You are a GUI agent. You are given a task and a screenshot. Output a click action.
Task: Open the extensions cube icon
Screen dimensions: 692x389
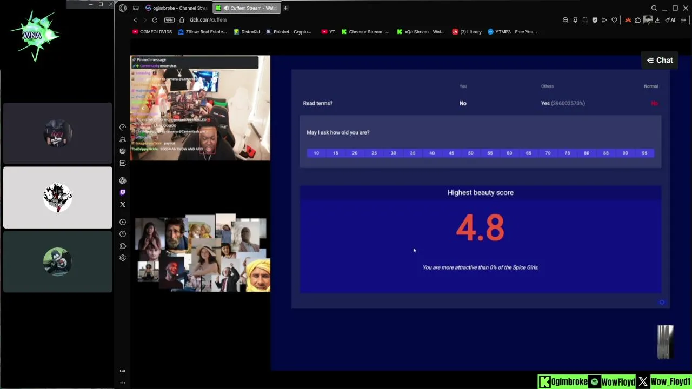tap(638, 20)
